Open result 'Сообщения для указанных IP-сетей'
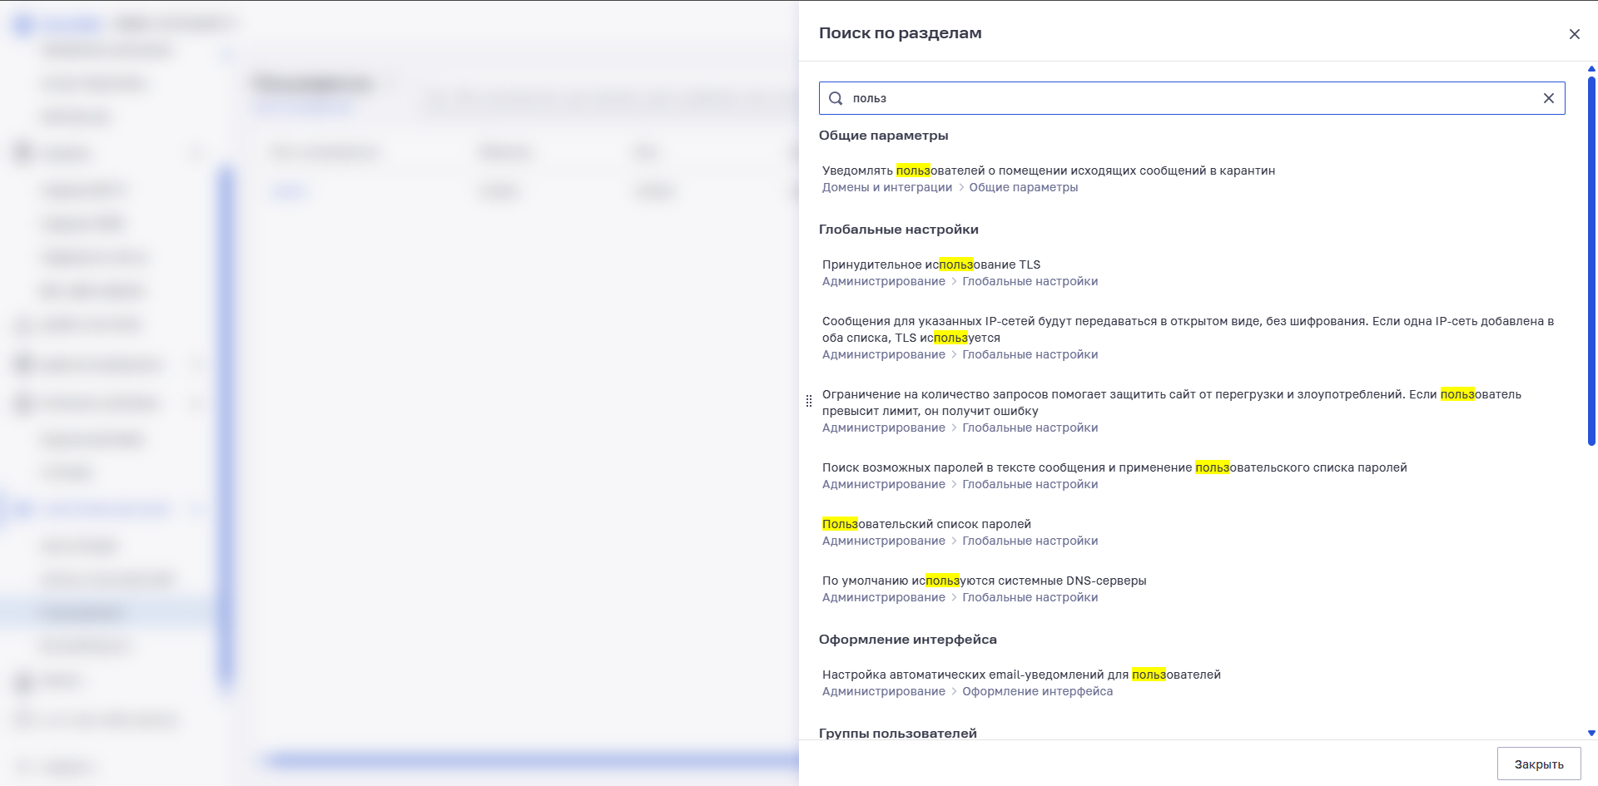Screen dimensions: 1598x786 coord(1188,329)
